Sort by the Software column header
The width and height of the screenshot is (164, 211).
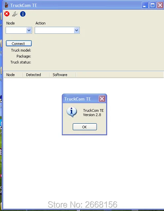[63, 75]
